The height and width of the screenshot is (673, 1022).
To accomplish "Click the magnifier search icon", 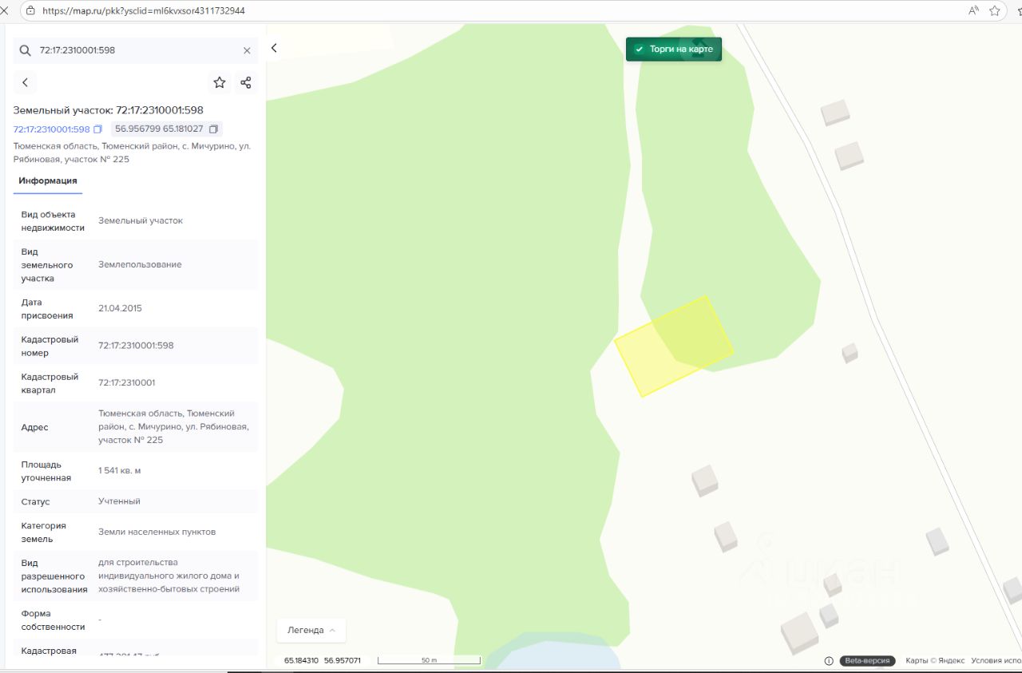I will [26, 50].
